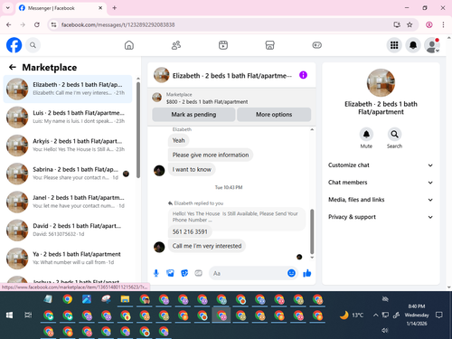
Task: Open new browser tab
Action: click(115, 8)
